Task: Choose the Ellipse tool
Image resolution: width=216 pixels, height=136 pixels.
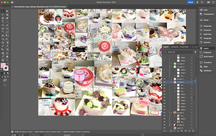Action: (3, 25)
